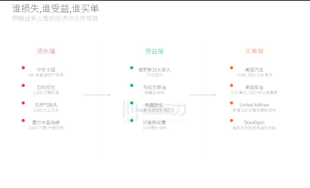310x188 pixels.
Task: Click the 天然气损失 item label
Action: 46,105
